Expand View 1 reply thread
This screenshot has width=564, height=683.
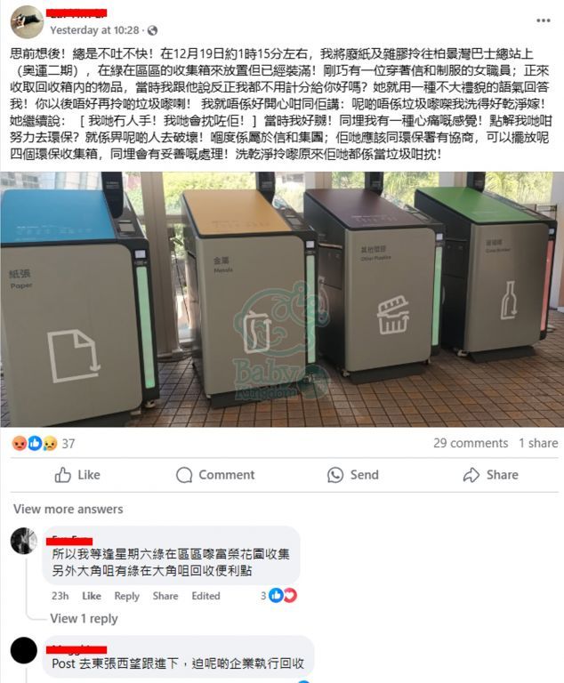[x=84, y=619]
